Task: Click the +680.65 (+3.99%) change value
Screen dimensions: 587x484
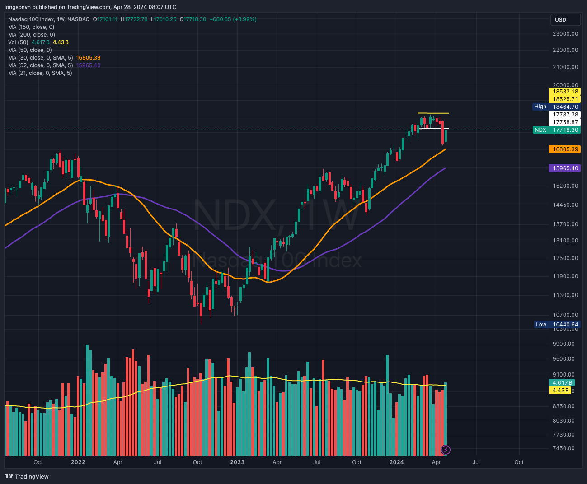Action: click(233, 19)
